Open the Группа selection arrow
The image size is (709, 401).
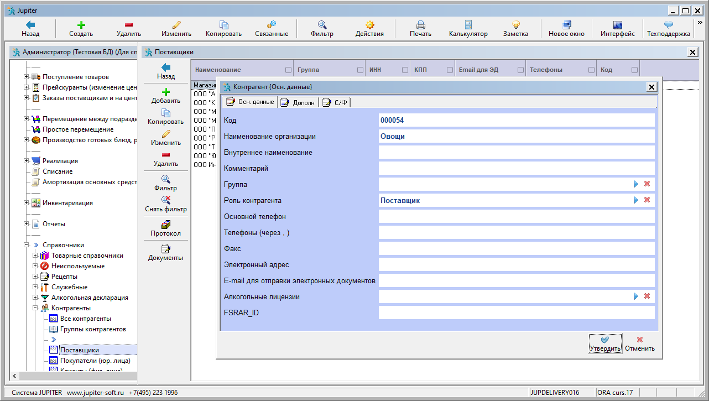point(636,184)
